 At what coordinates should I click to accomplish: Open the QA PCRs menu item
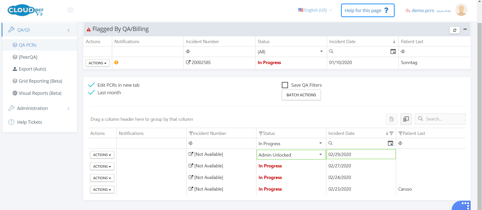coord(28,45)
